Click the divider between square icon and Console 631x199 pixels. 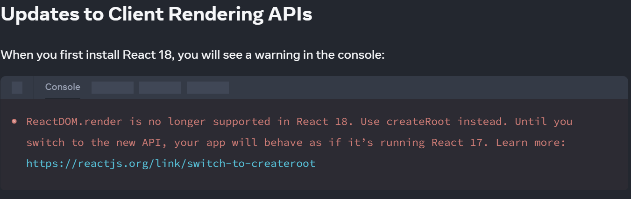(x=34, y=88)
